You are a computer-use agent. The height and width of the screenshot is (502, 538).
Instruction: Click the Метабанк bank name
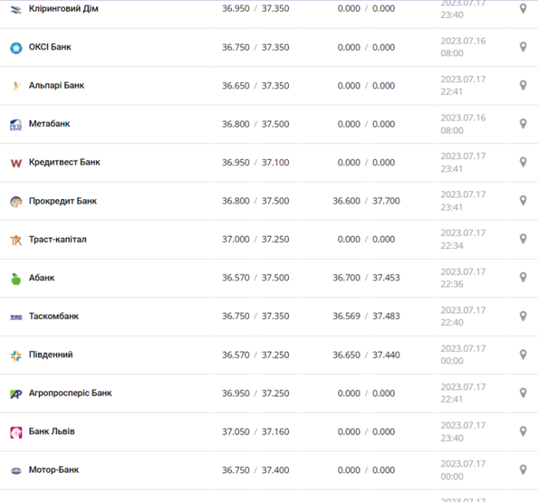[49, 124]
